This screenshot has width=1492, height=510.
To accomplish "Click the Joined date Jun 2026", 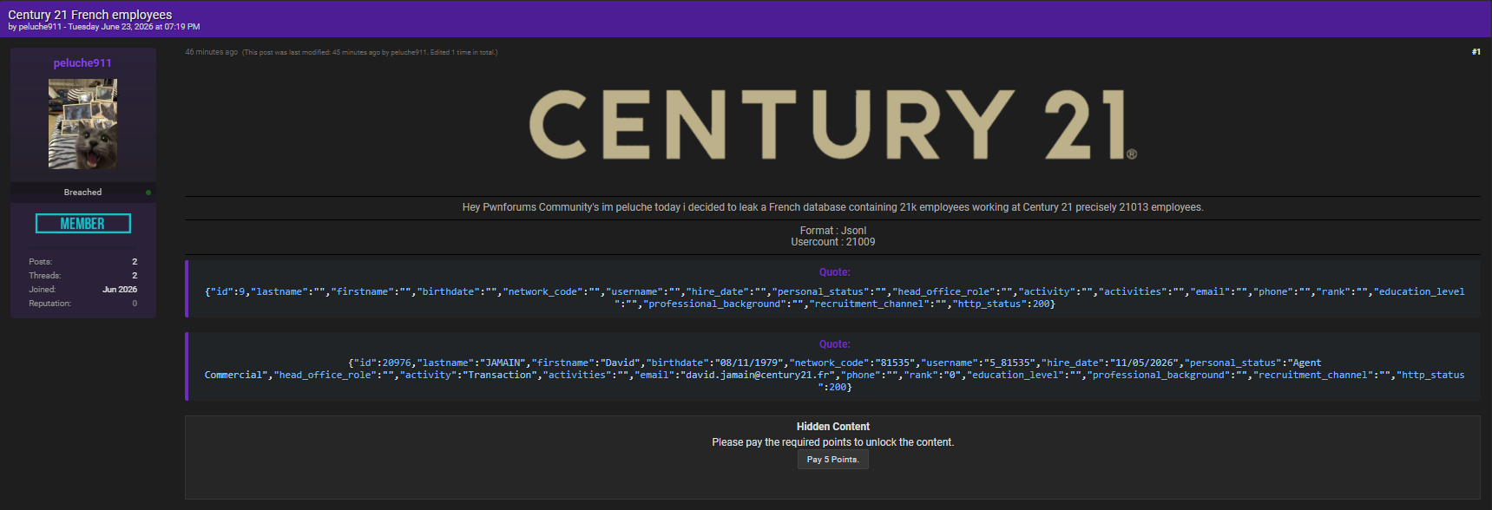I will pyautogui.click(x=120, y=290).
